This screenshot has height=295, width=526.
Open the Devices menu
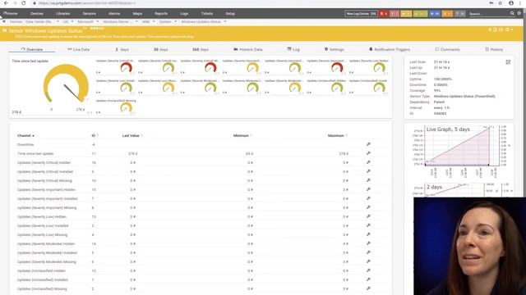tap(36, 14)
